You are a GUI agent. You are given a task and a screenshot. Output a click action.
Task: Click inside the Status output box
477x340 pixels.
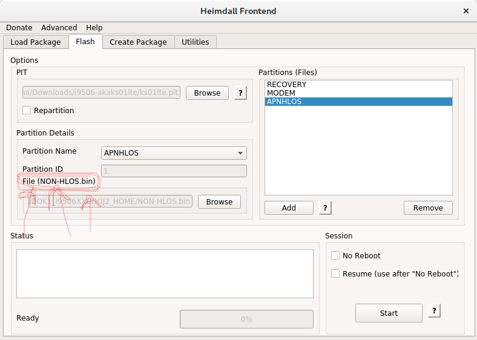point(165,273)
